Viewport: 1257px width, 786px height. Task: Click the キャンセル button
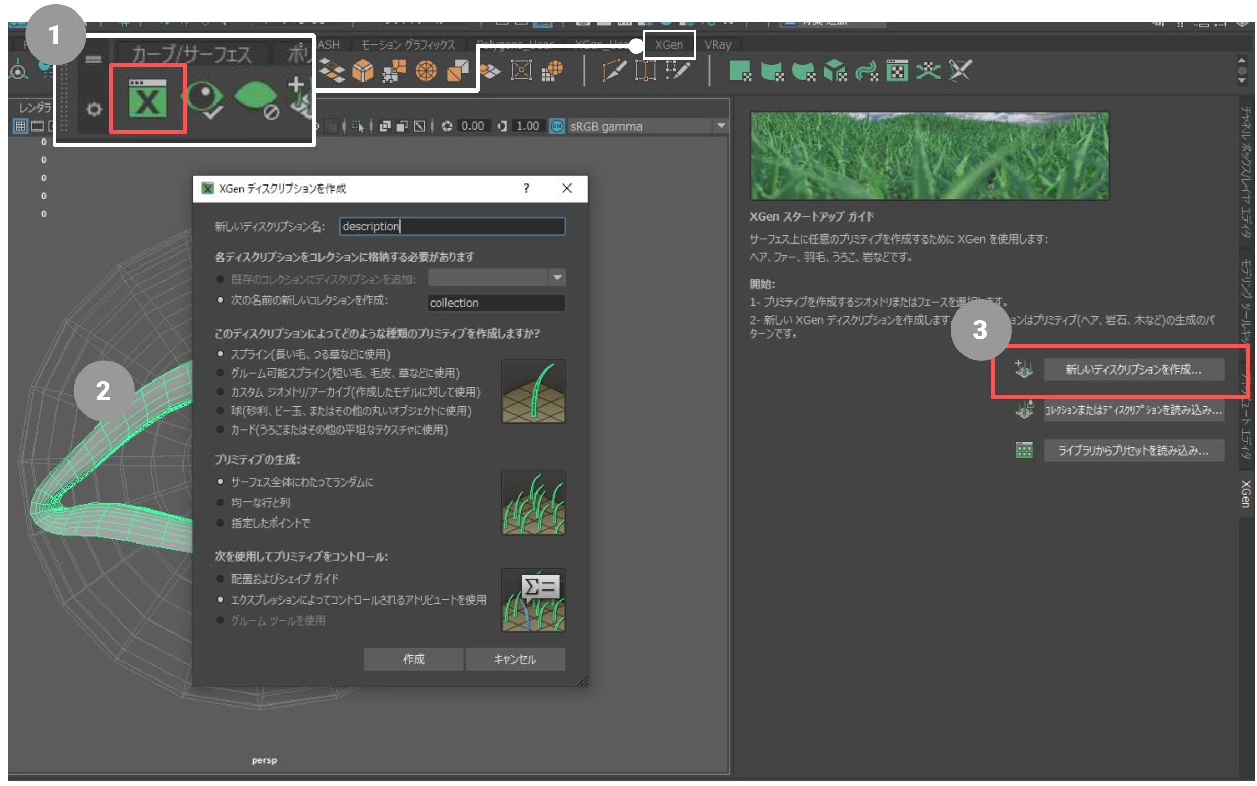tap(515, 659)
